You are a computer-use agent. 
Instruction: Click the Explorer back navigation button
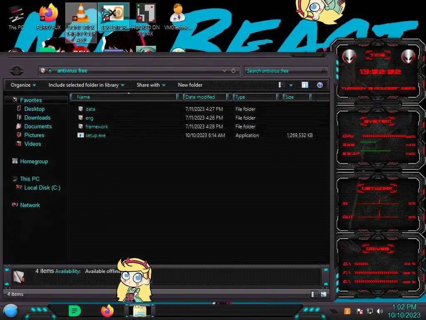[16, 71]
